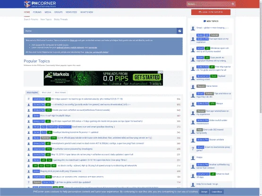
Task: Click Request tag beside 'Xana menon'
Action: point(201,86)
